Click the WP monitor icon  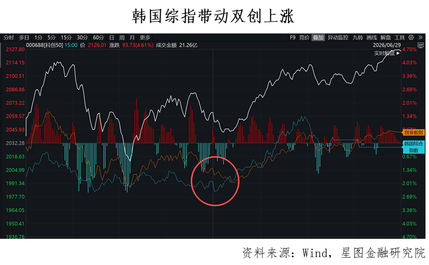420,45
